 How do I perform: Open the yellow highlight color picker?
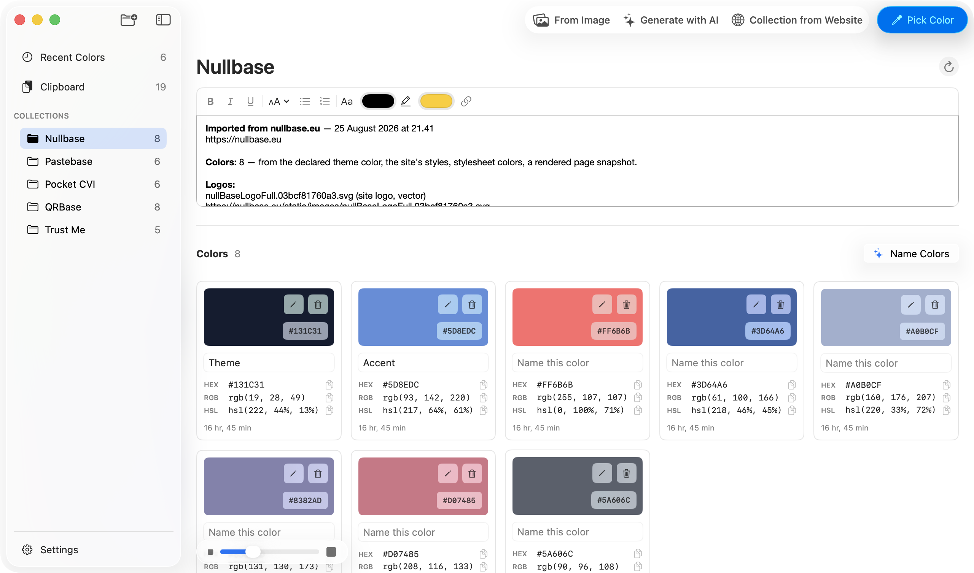436,101
